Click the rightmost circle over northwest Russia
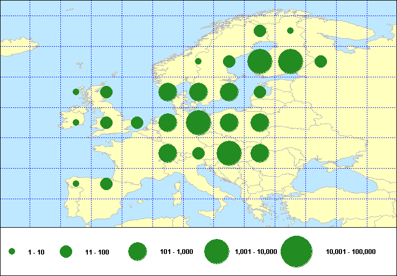Viewport: 397px width, 276px height. coord(321,61)
